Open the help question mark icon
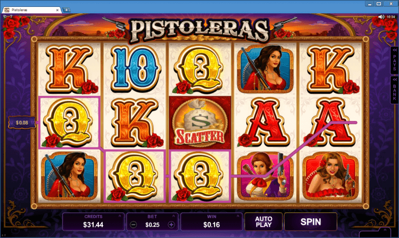This screenshot has width=399, height=238. (11, 17)
